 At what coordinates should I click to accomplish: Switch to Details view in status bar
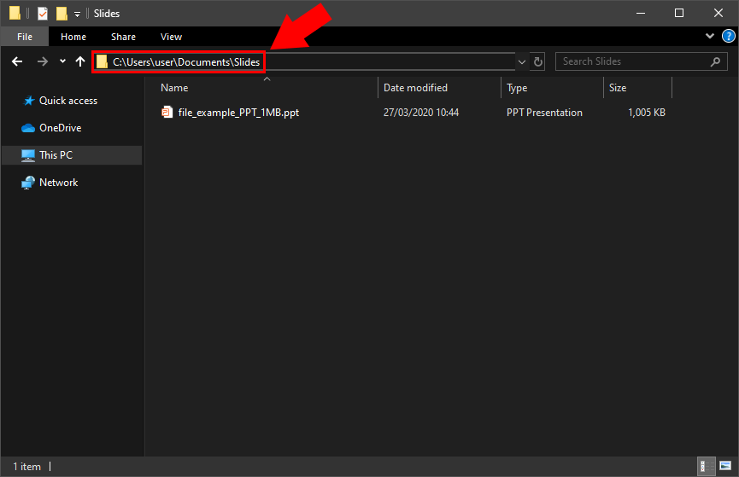pos(706,466)
